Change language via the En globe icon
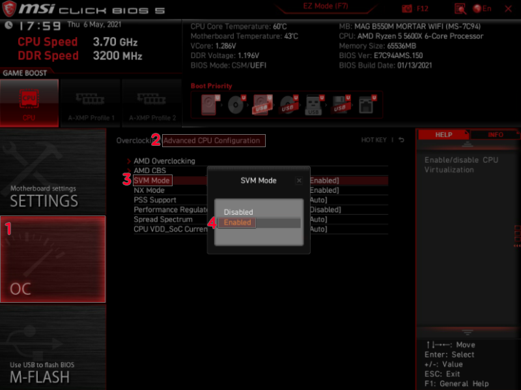The height and width of the screenshot is (390, 521). 482,8
